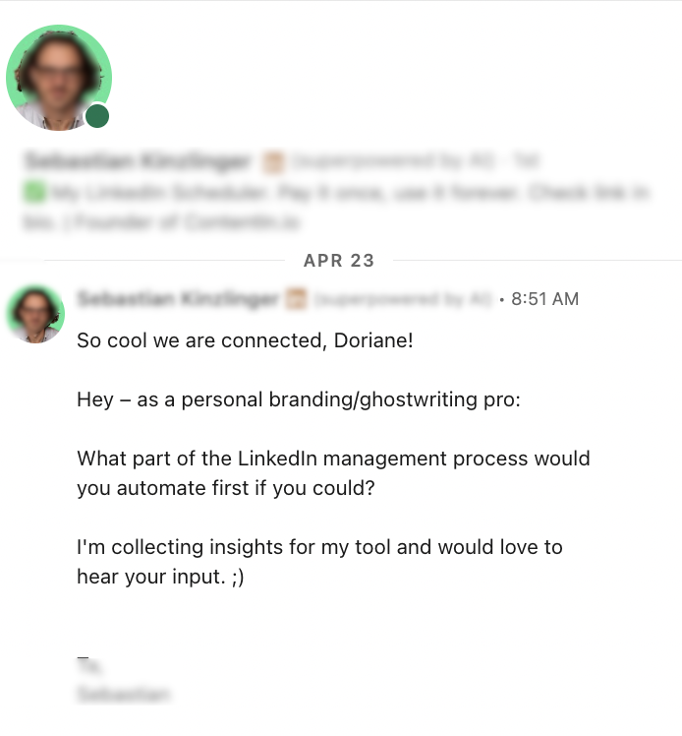
Task: Open the small avatar beside the message
Action: [x=35, y=315]
